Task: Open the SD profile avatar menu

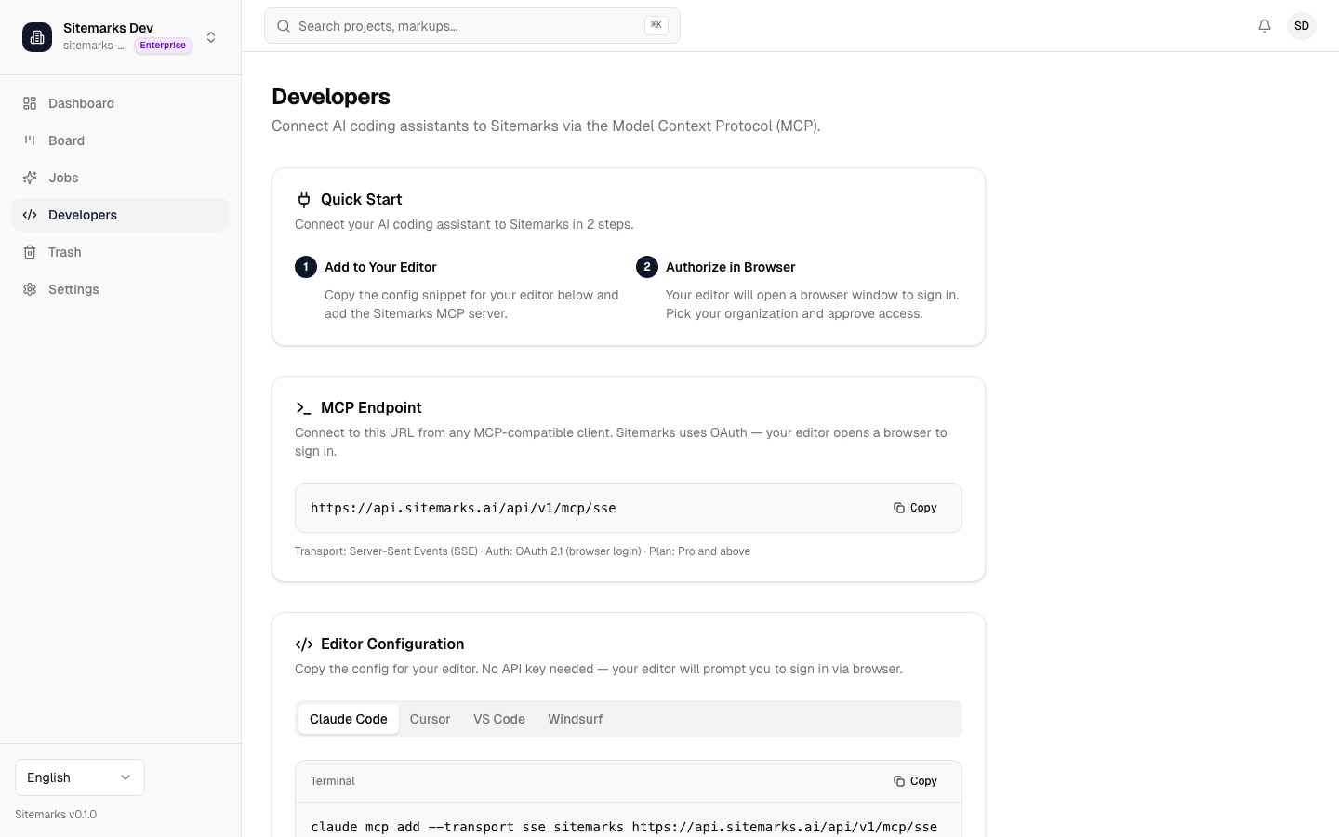Action: (1302, 26)
